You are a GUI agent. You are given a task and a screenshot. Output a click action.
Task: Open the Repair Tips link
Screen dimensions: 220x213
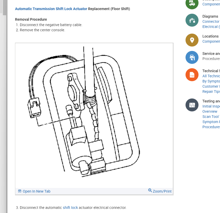[211, 92]
